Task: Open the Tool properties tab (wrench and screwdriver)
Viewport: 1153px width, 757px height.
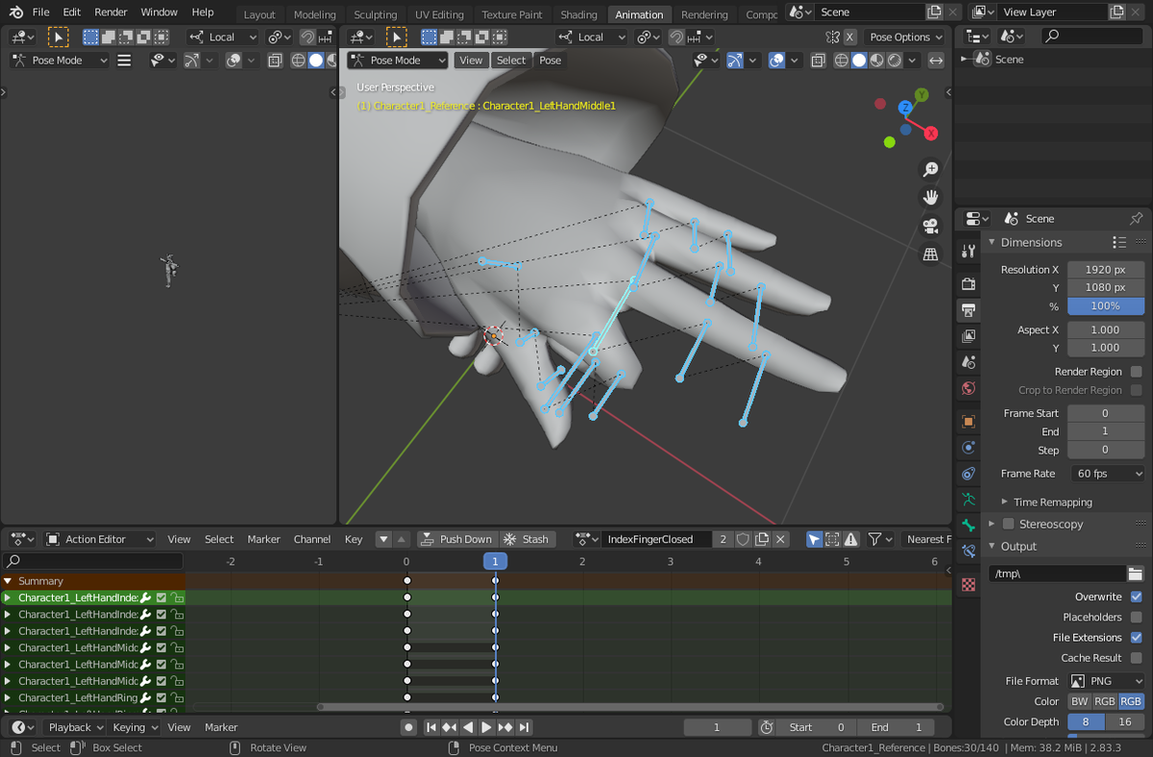Action: tap(969, 251)
